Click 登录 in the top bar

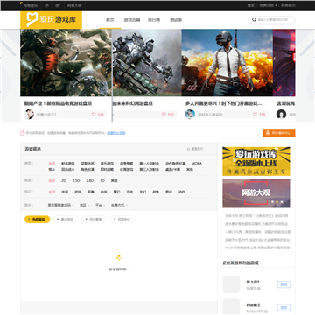[x=251, y=5]
